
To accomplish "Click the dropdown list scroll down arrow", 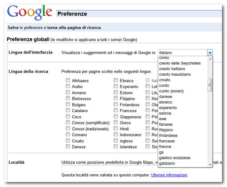I will pos(210,165).
